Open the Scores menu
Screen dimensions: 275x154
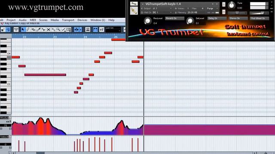43,20
